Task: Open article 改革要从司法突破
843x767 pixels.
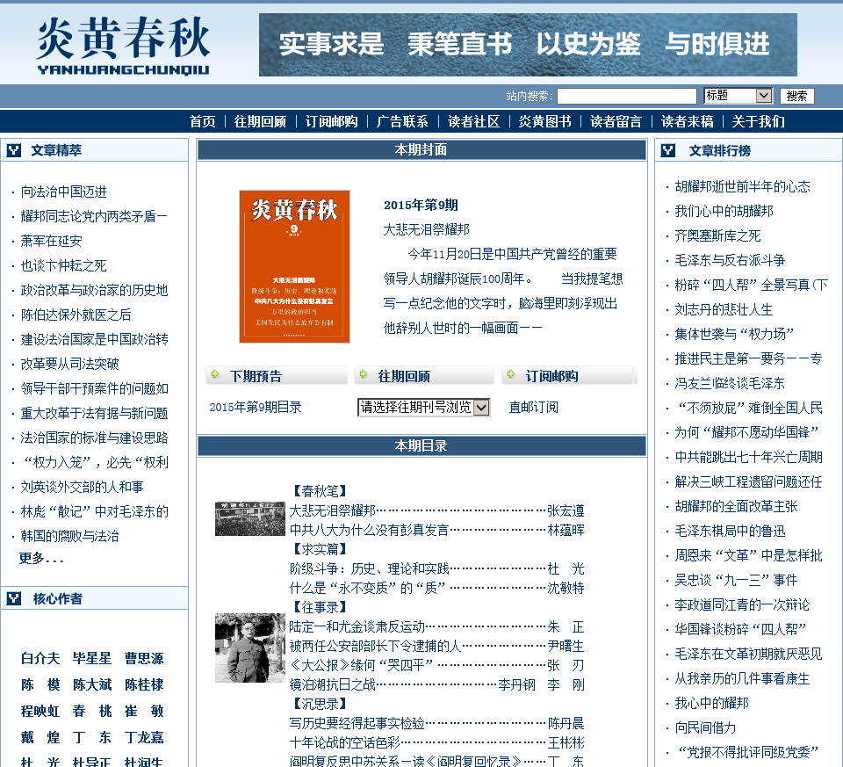Action: coord(70,364)
